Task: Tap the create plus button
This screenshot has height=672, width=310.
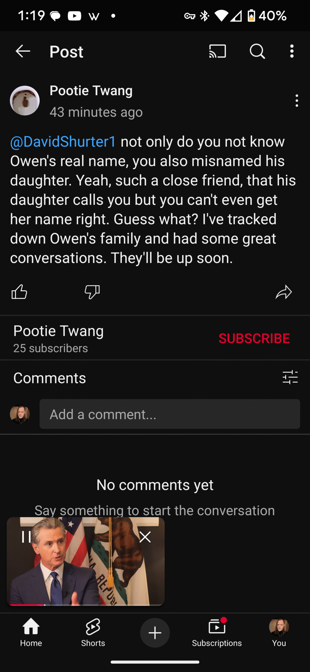Action: click(x=155, y=633)
